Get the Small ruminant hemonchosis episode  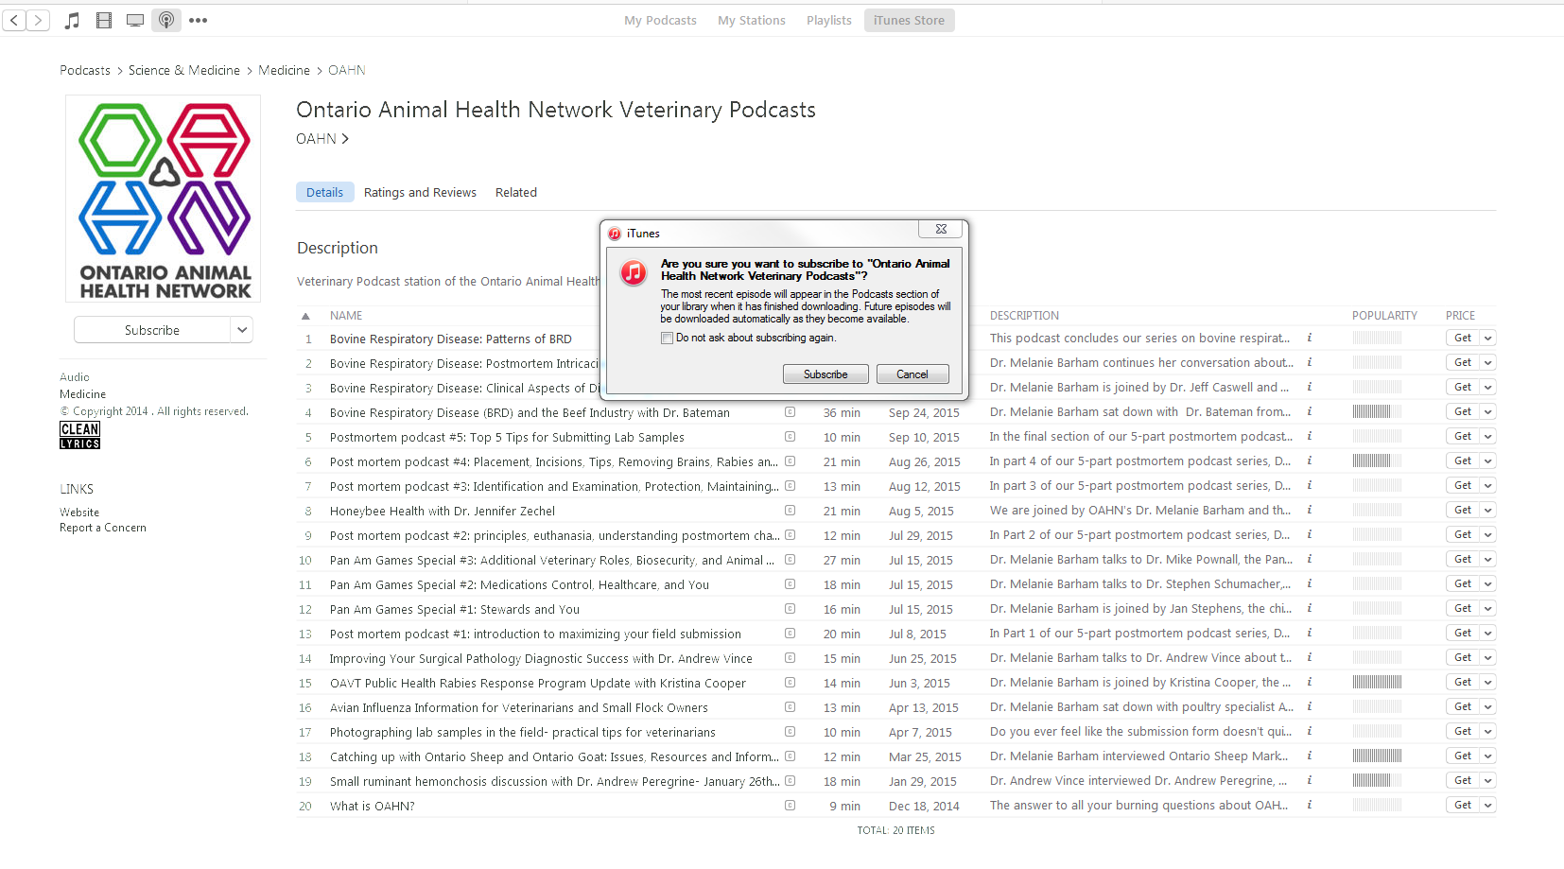(1463, 780)
